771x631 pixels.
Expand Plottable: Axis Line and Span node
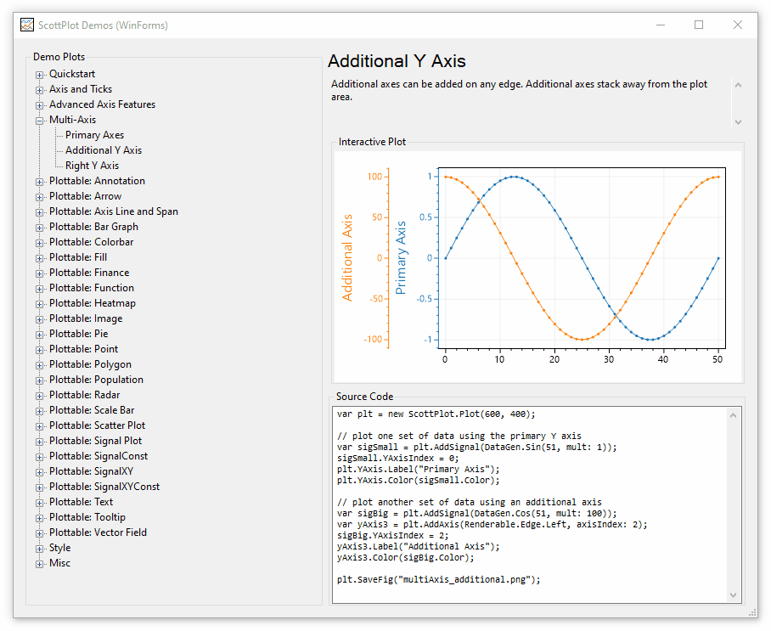coord(39,212)
